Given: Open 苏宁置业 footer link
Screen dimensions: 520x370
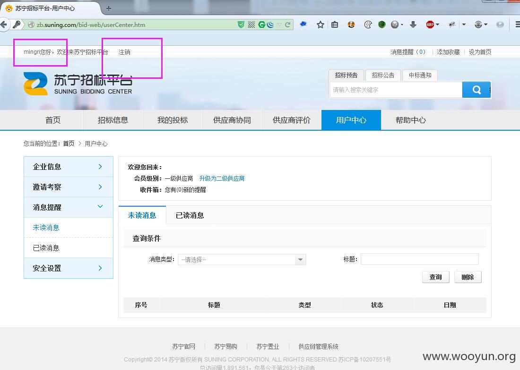Looking at the screenshot, I should [x=268, y=346].
